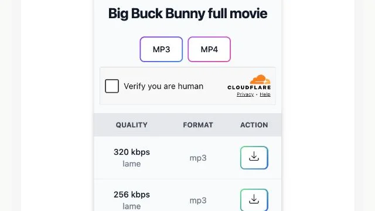The height and width of the screenshot is (211, 375).
Task: Click the orange Cloudflare cloud logo
Action: [260, 79]
